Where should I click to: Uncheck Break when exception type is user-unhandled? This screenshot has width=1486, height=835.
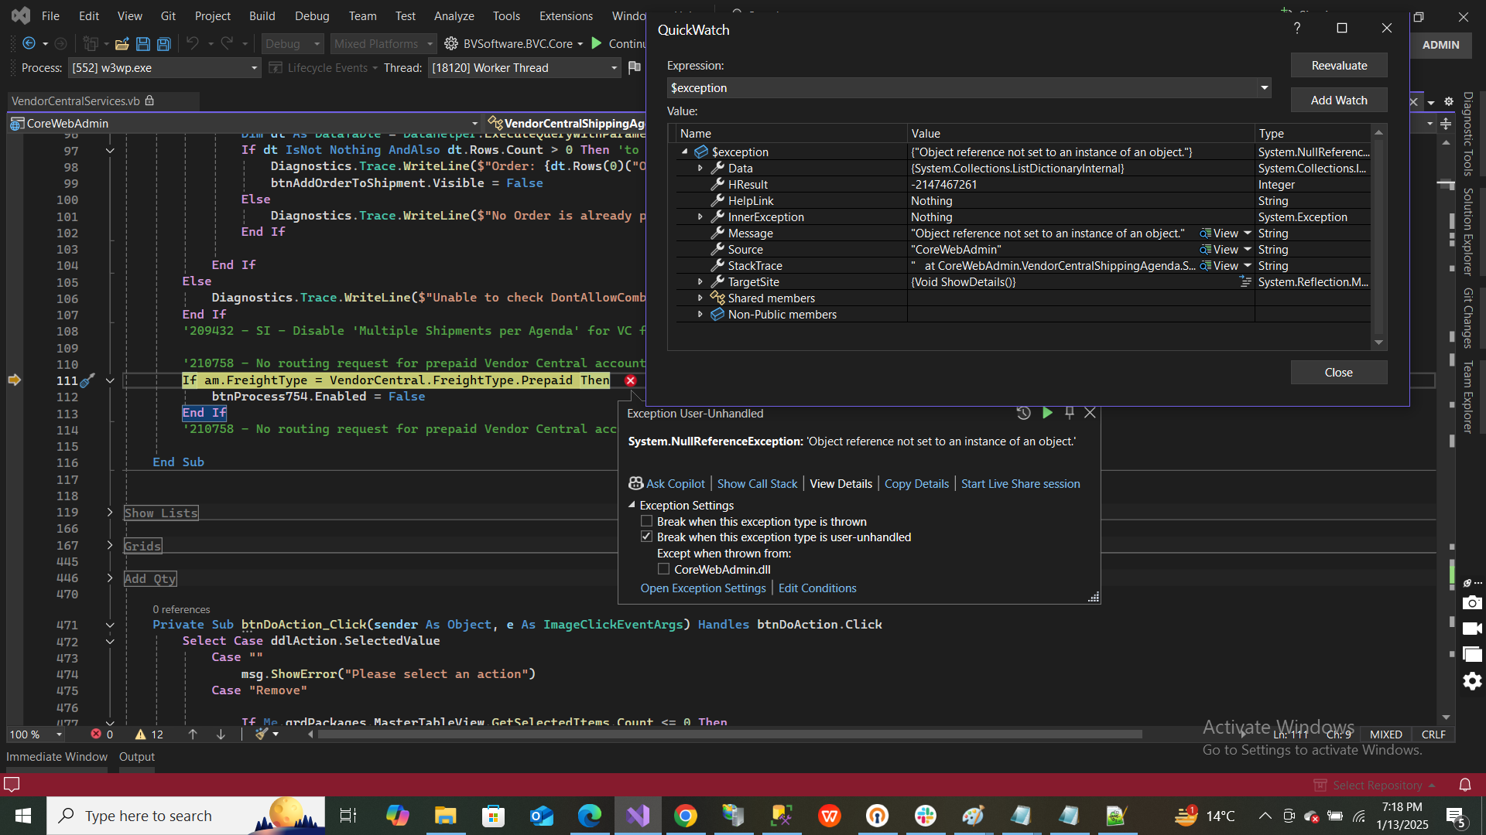pos(647,537)
